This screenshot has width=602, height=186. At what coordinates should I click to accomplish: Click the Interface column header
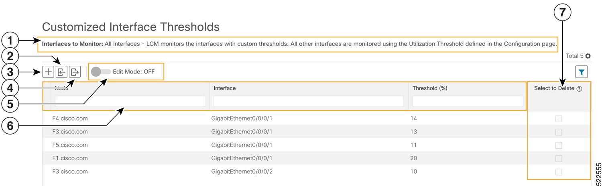(225, 88)
